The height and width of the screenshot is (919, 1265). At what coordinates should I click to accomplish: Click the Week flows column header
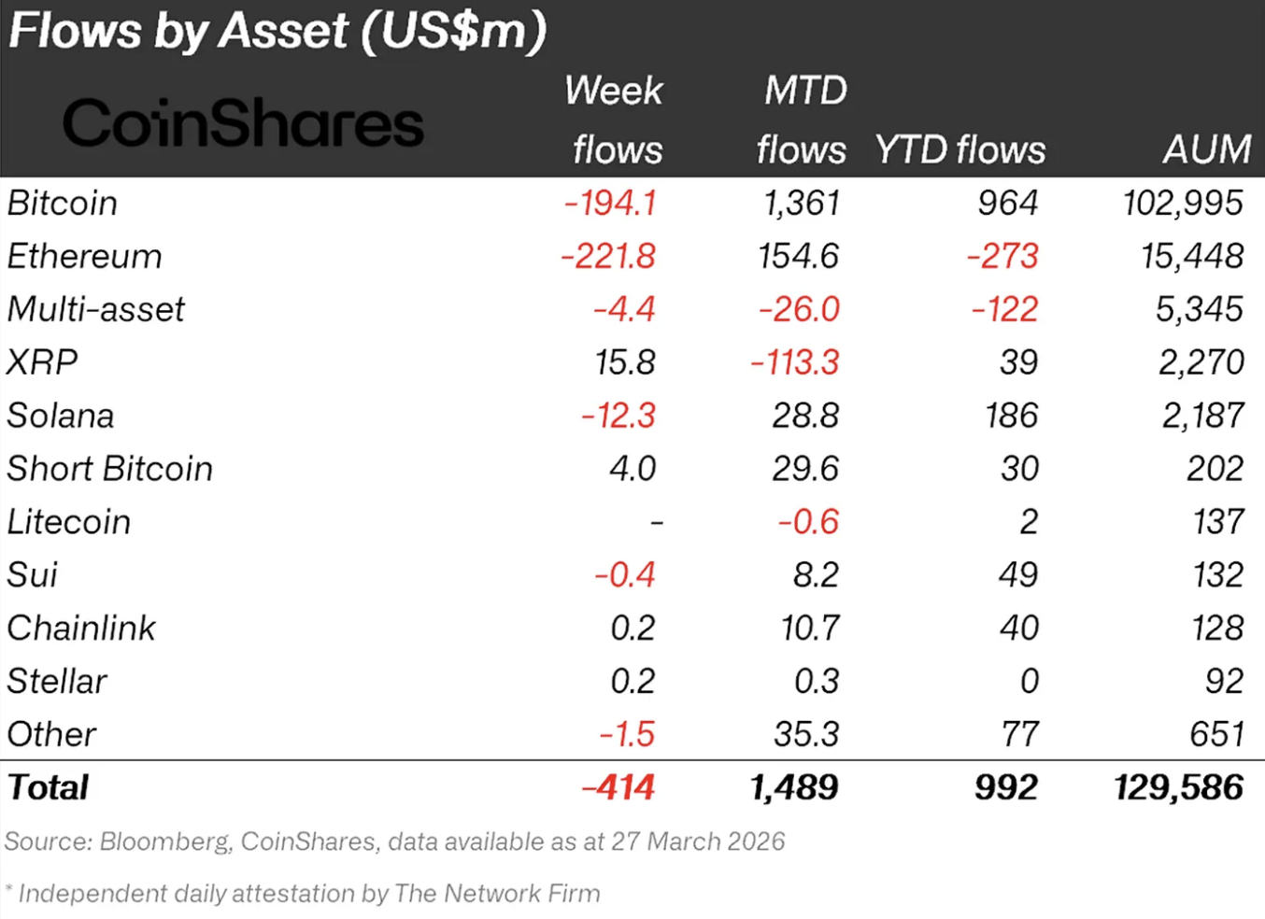tap(615, 120)
